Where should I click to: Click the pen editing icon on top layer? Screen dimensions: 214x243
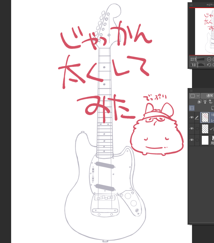tap(197, 117)
